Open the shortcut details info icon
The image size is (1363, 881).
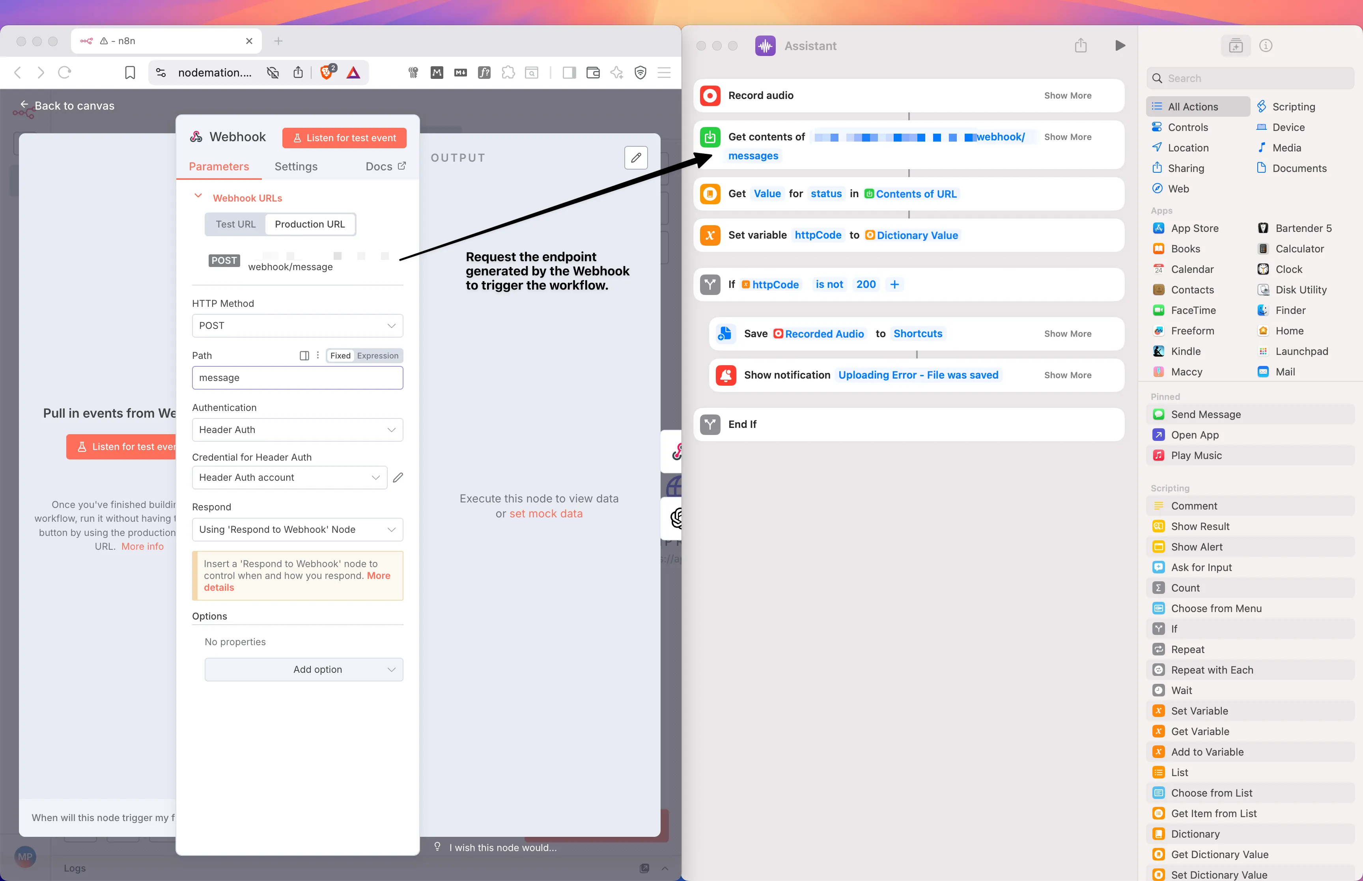(x=1266, y=46)
